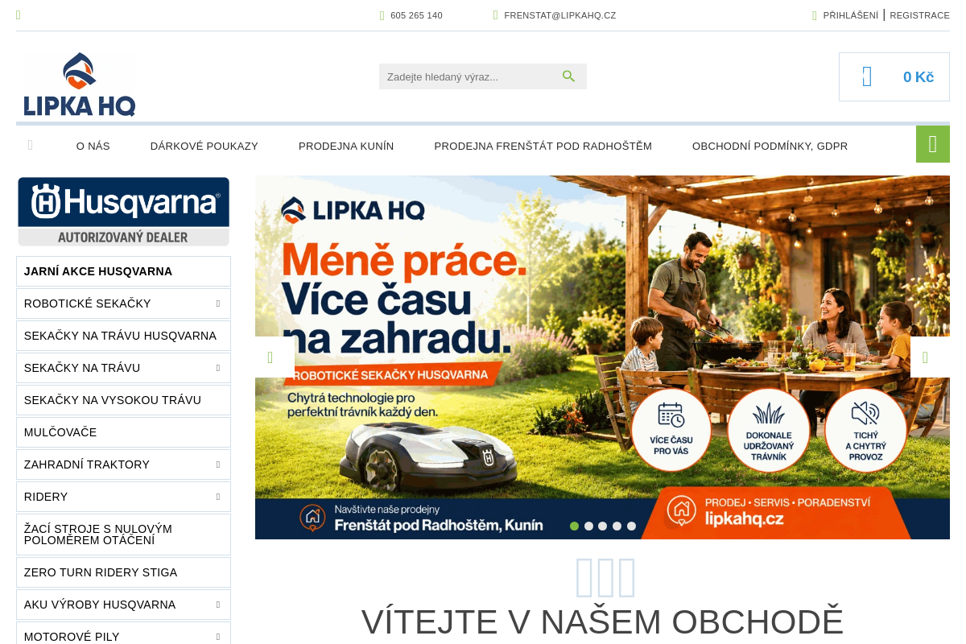Viewport: 966px width, 644px height.
Task: Focus the search input field
Action: 471,76
